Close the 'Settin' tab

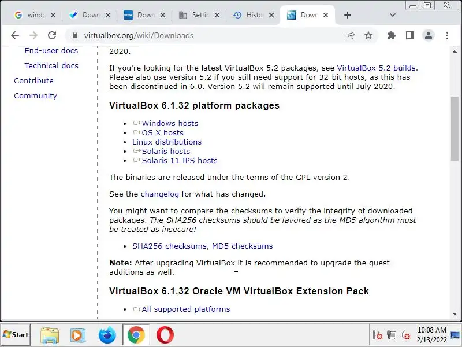point(217,15)
